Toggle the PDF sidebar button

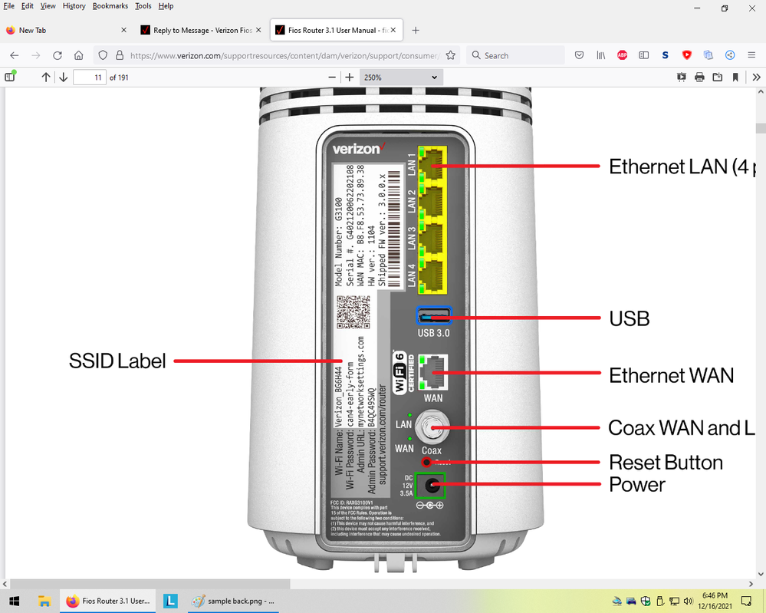coord(10,77)
